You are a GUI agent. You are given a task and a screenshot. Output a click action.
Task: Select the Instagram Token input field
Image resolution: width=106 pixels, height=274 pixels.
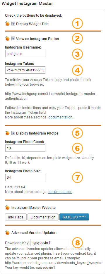25,70
